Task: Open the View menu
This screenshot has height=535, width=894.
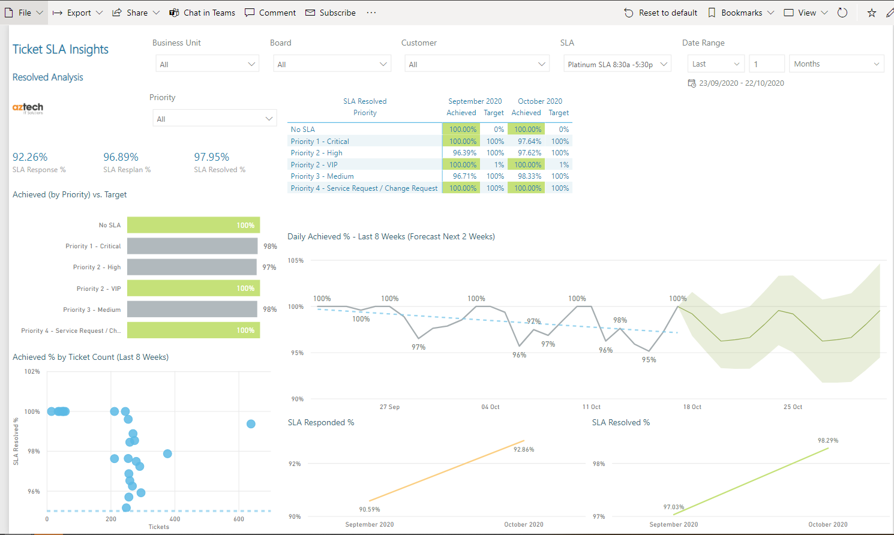Action: [805, 12]
